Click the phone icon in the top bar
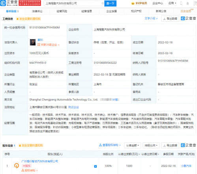The height and width of the screenshot is (174, 197). click(x=181, y=3)
